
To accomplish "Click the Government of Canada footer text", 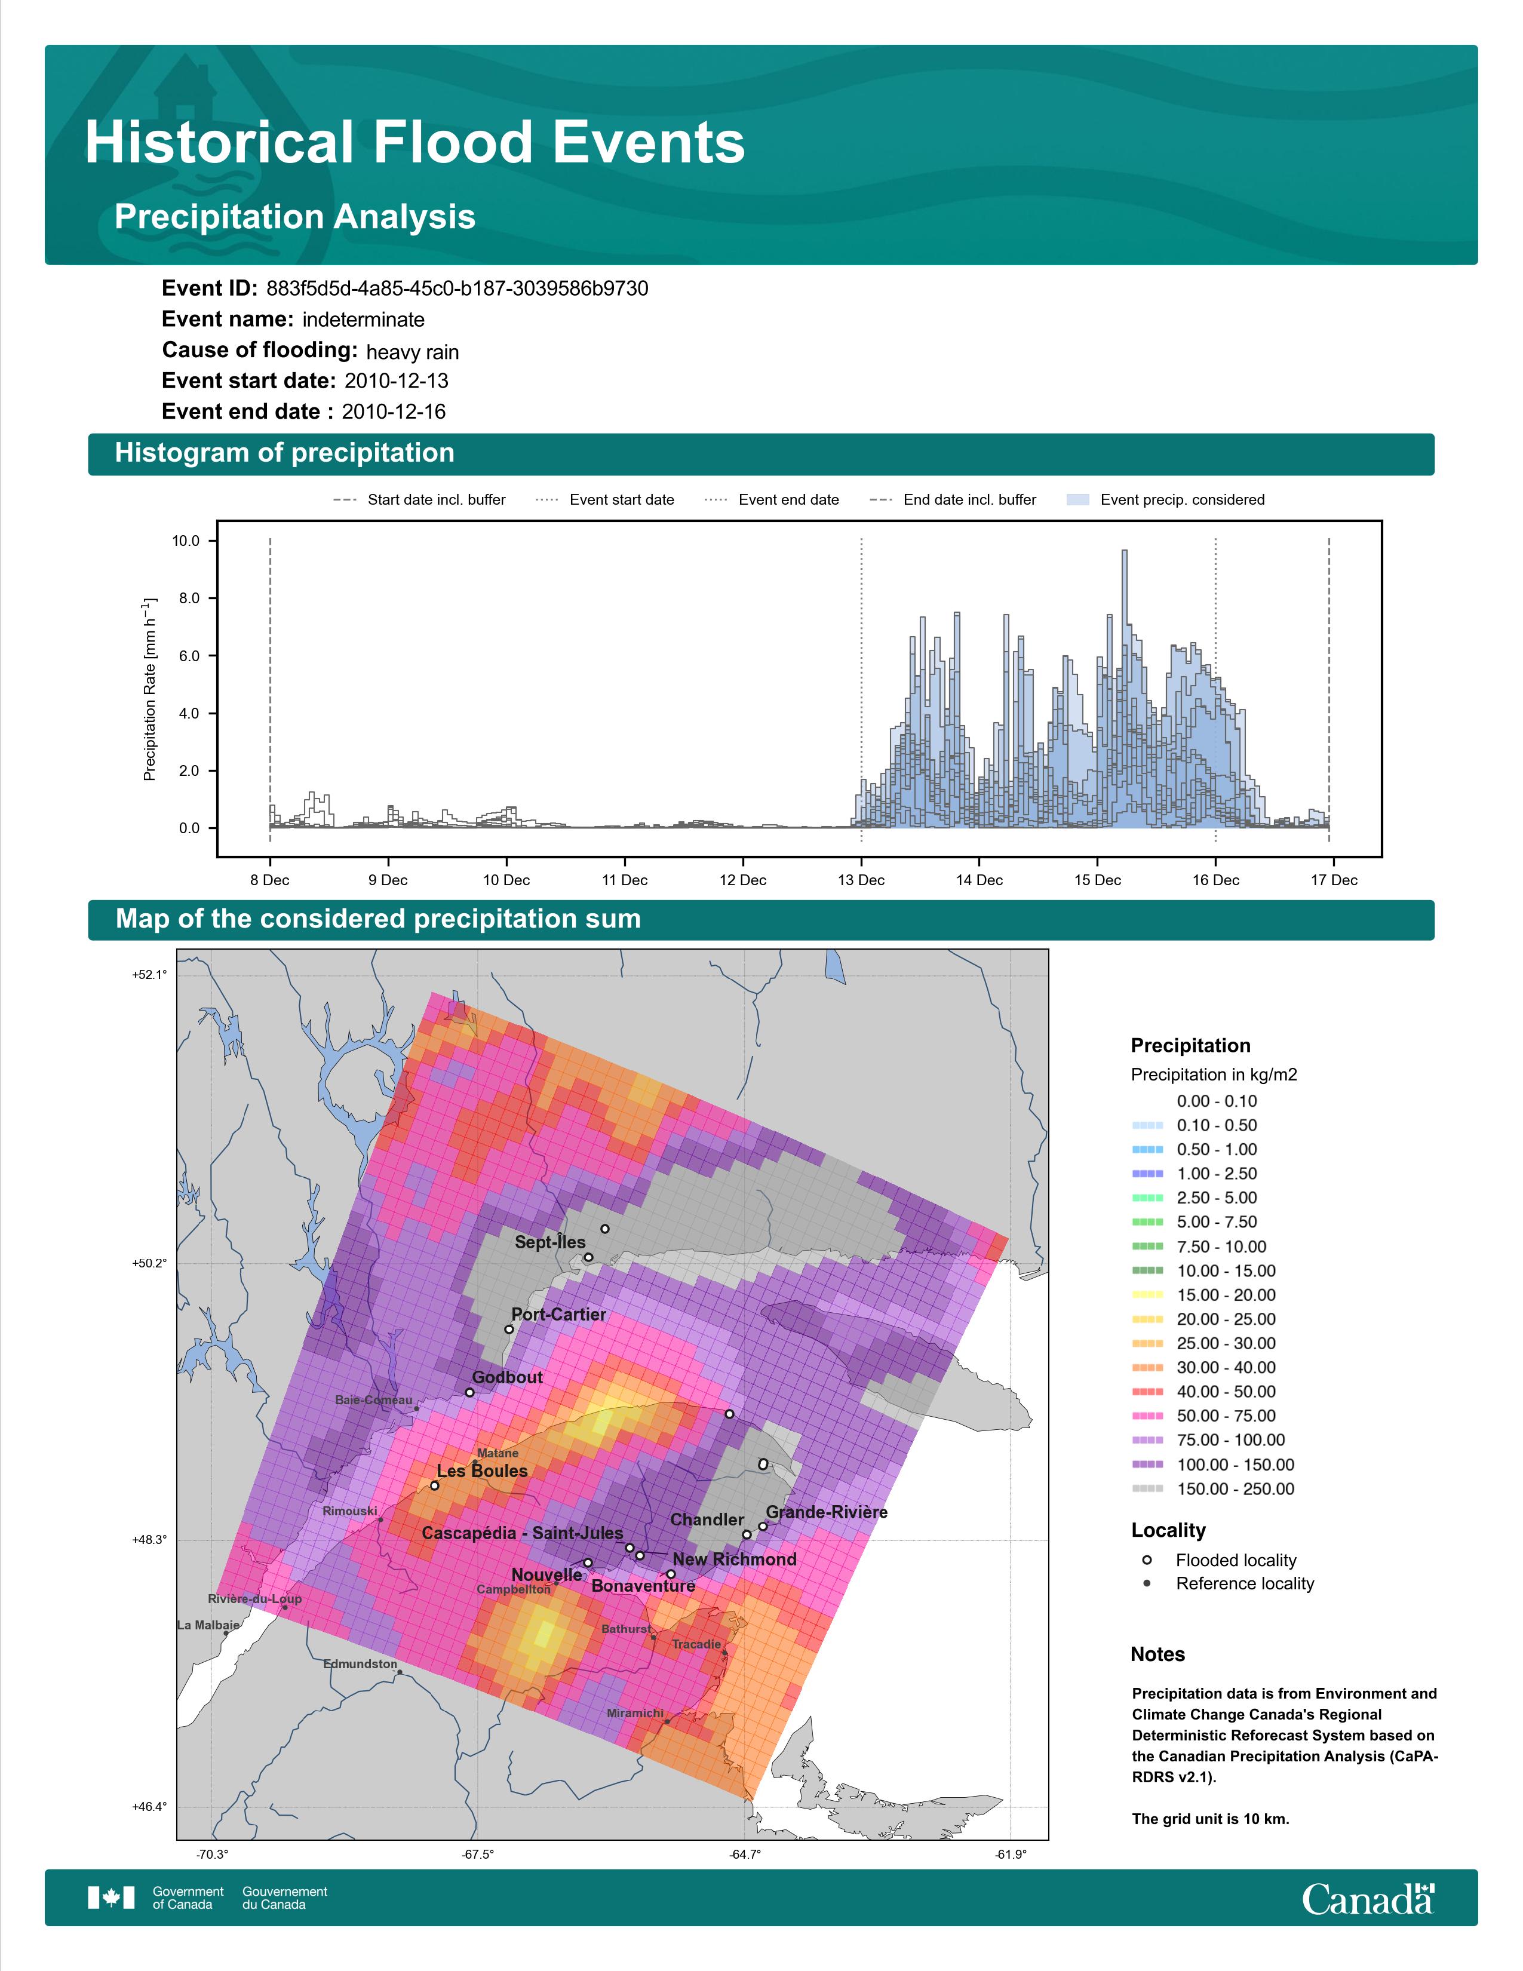I will coord(188,1898).
